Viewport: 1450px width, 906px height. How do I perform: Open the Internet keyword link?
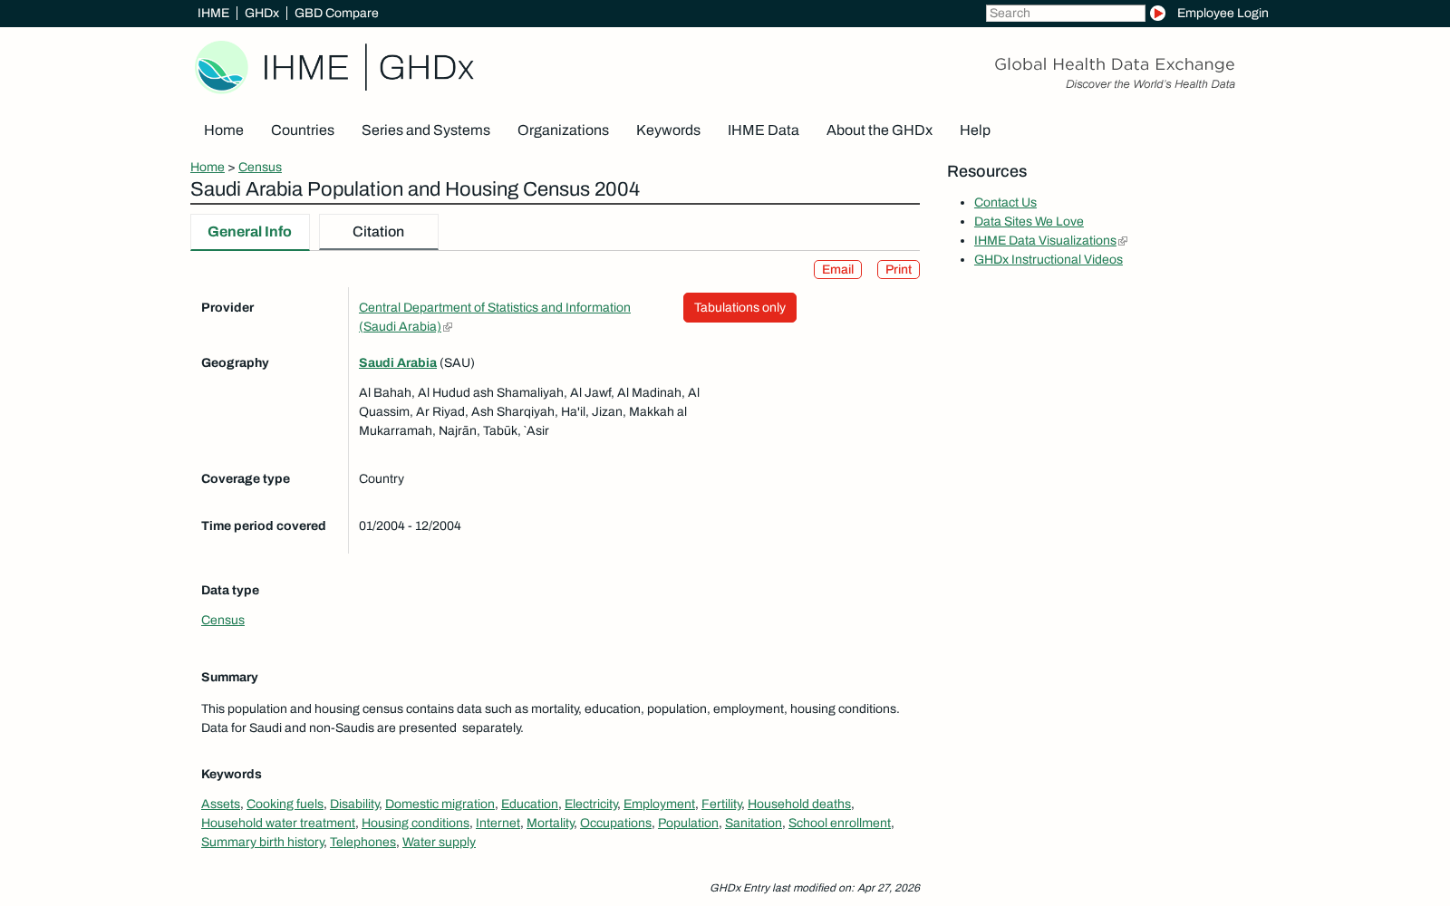pos(498,823)
